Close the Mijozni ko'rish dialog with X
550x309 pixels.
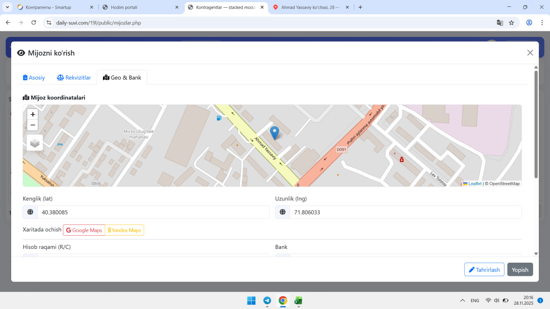(530, 53)
